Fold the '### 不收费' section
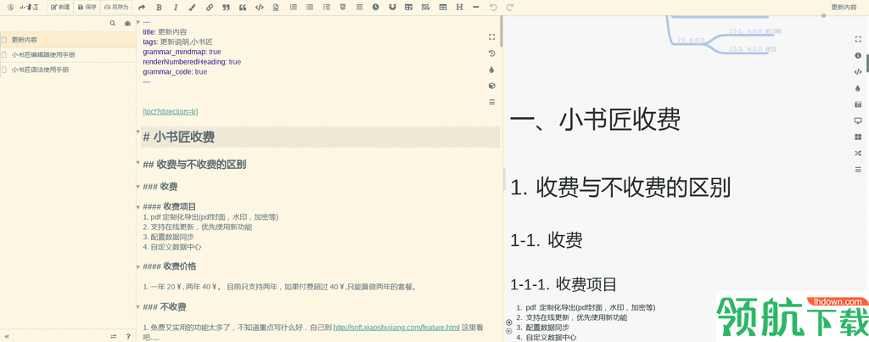Viewport: 869px width, 342px height. (138, 306)
